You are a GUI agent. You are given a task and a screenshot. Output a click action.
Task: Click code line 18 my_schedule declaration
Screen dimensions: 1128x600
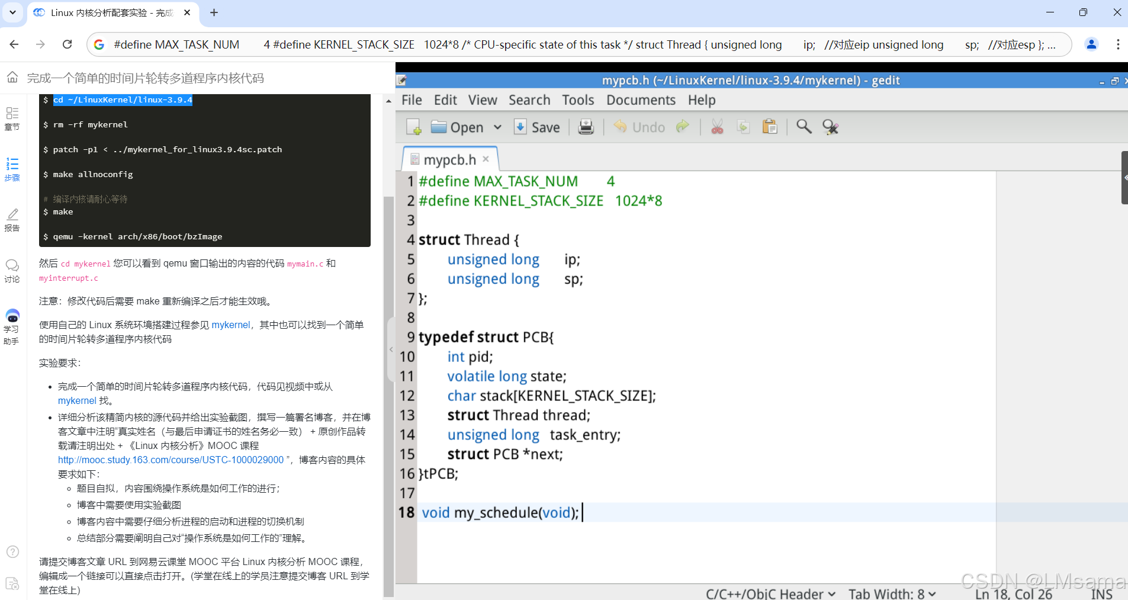[500, 512]
